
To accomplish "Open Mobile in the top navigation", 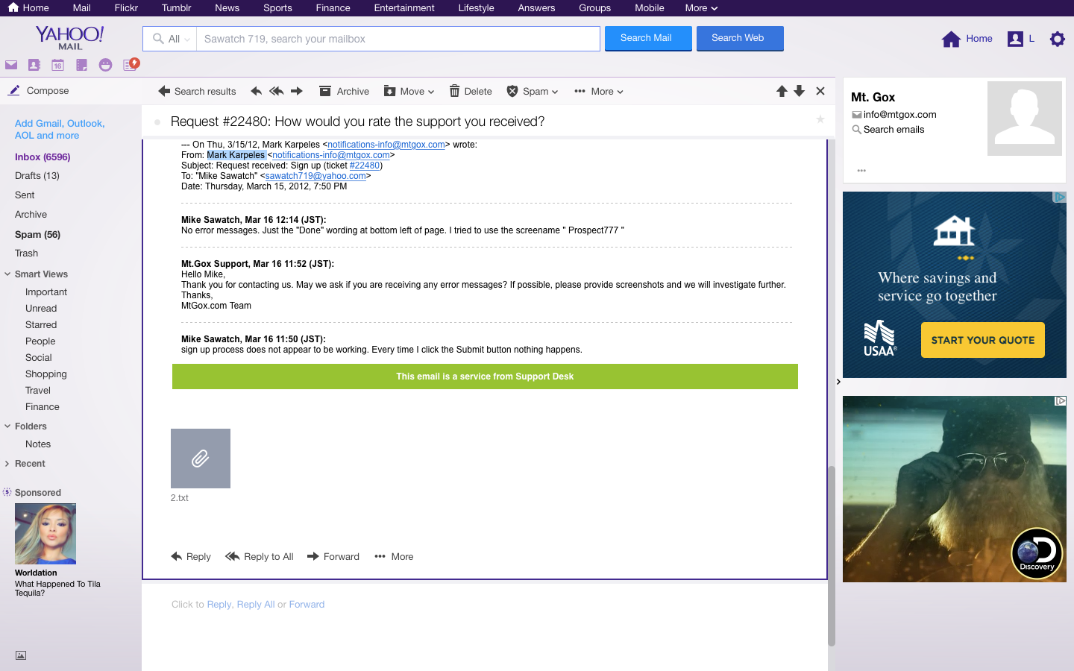I will pyautogui.click(x=649, y=7).
